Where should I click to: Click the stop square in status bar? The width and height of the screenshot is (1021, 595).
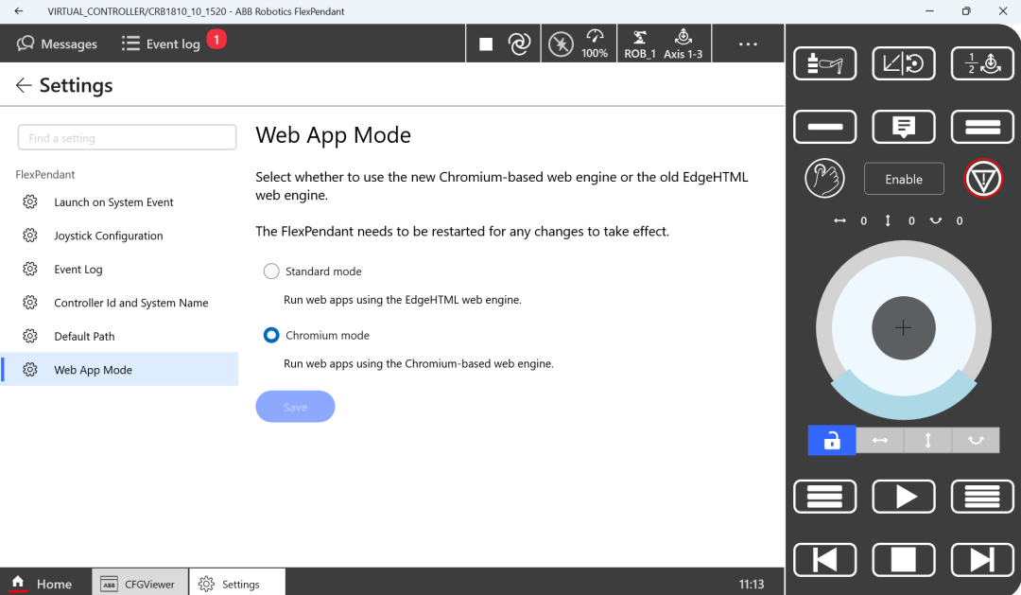tap(486, 44)
